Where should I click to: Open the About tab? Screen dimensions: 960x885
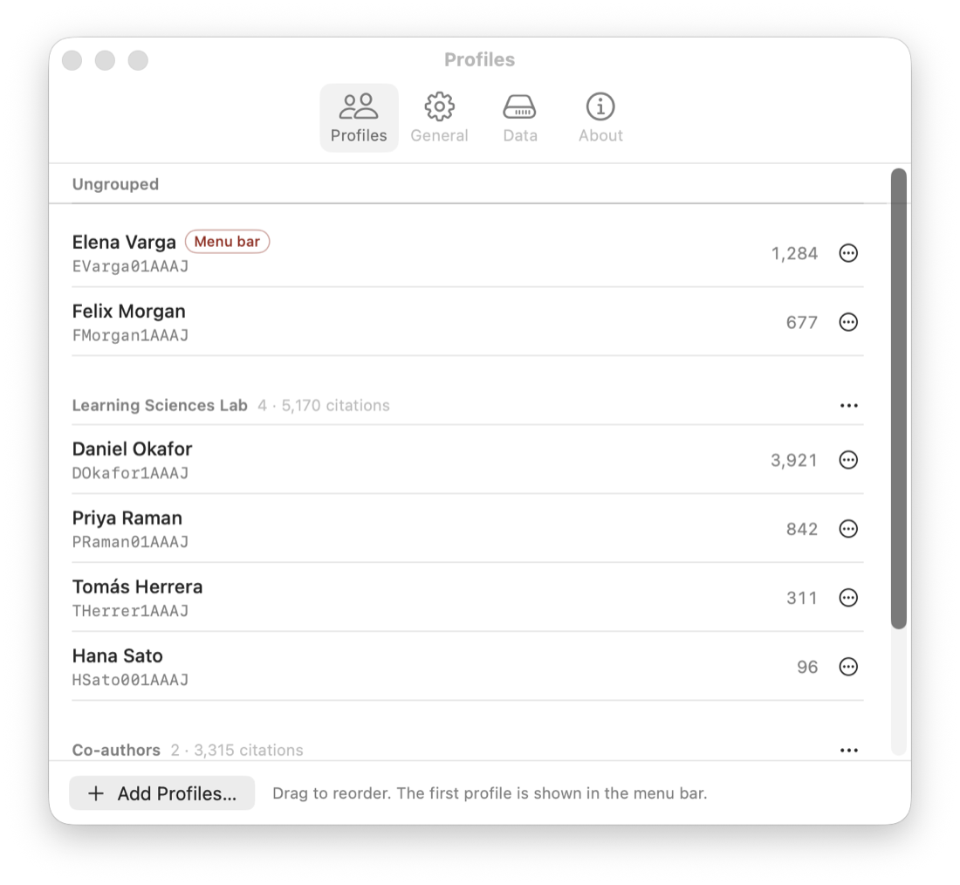600,118
